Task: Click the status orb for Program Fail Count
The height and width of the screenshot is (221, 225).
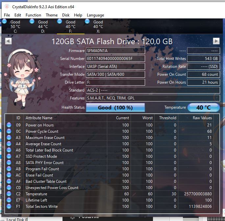Action: (9, 169)
